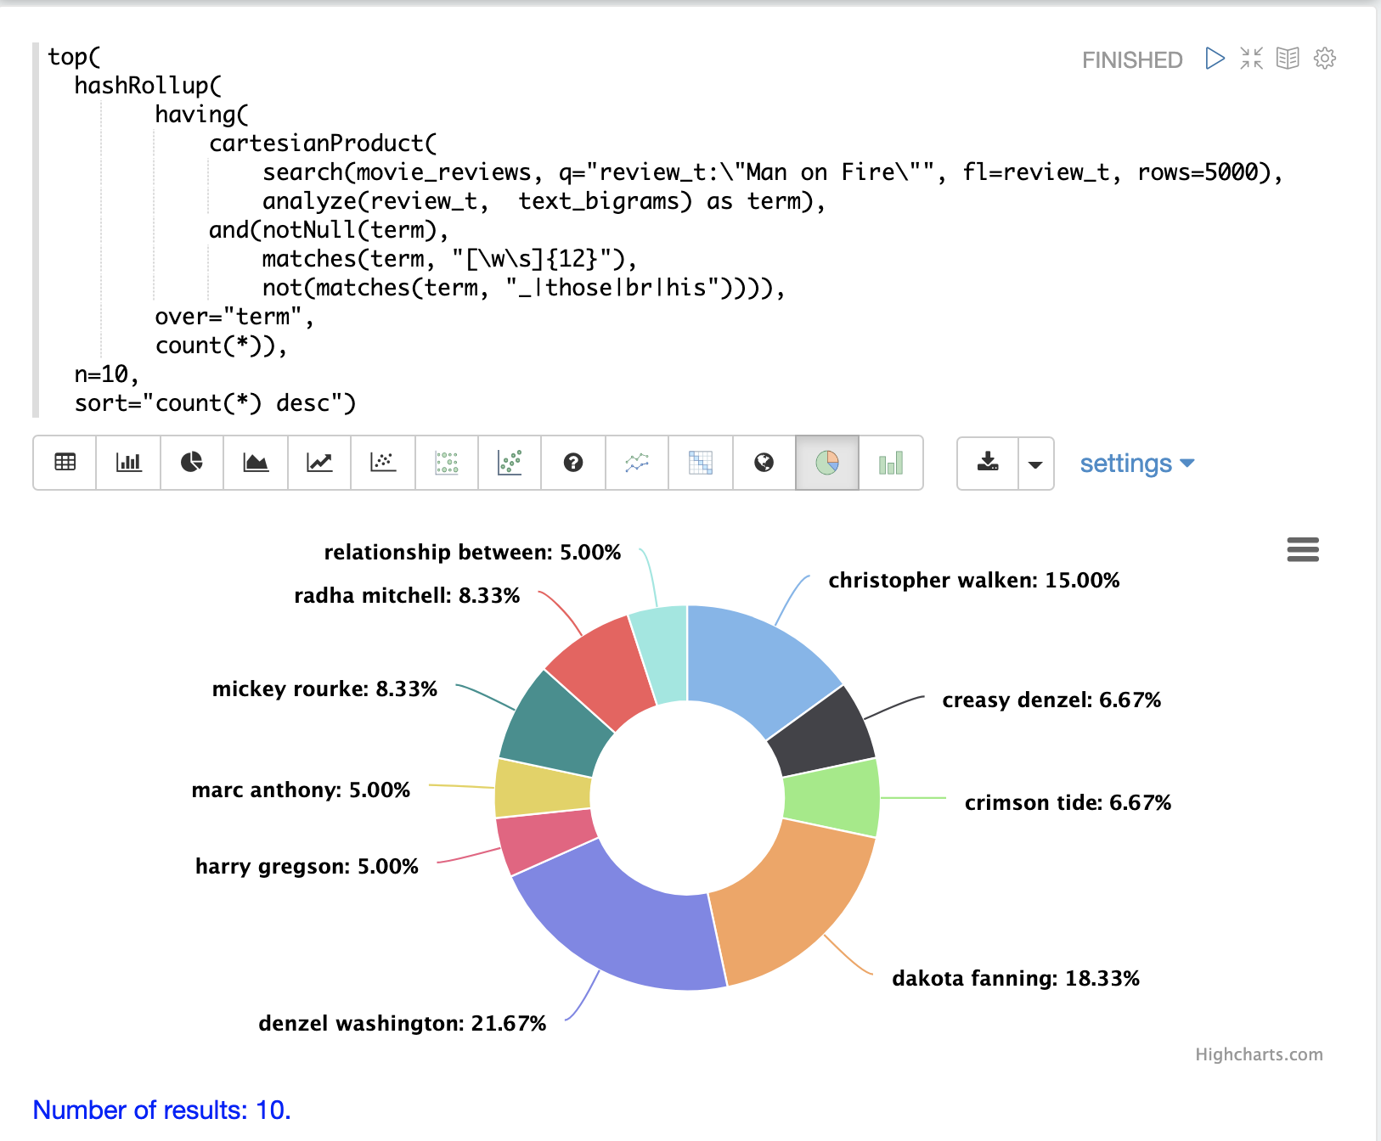The height and width of the screenshot is (1141, 1381).
Task: Run the paragraph with the play button
Action: pos(1215,59)
